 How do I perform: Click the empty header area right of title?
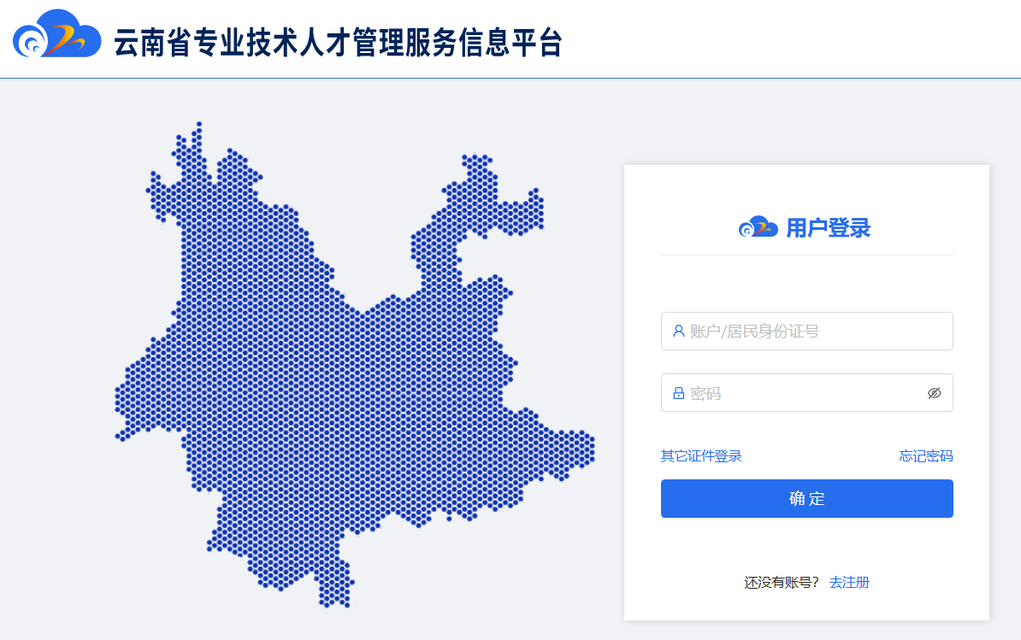pyautogui.click(x=787, y=39)
